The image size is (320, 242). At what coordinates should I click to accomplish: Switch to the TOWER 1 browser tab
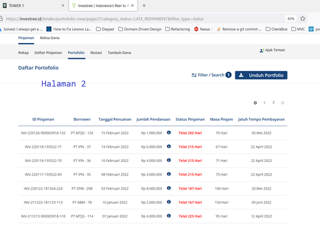coord(33,6)
